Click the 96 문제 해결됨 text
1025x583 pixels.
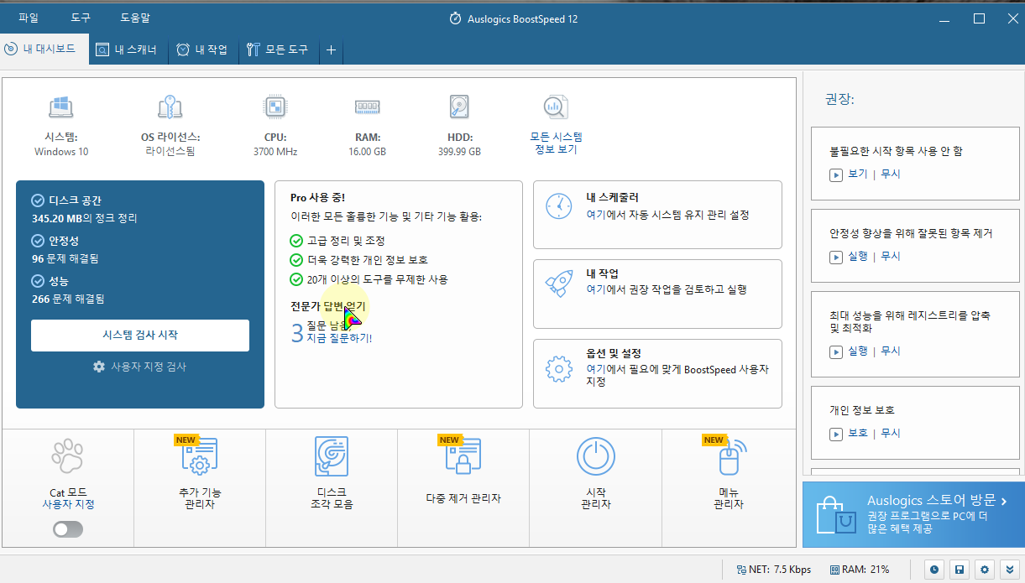65,258
